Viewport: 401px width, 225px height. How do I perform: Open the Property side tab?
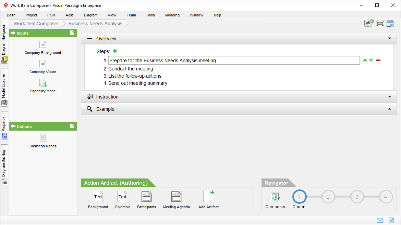pyautogui.click(x=4, y=125)
